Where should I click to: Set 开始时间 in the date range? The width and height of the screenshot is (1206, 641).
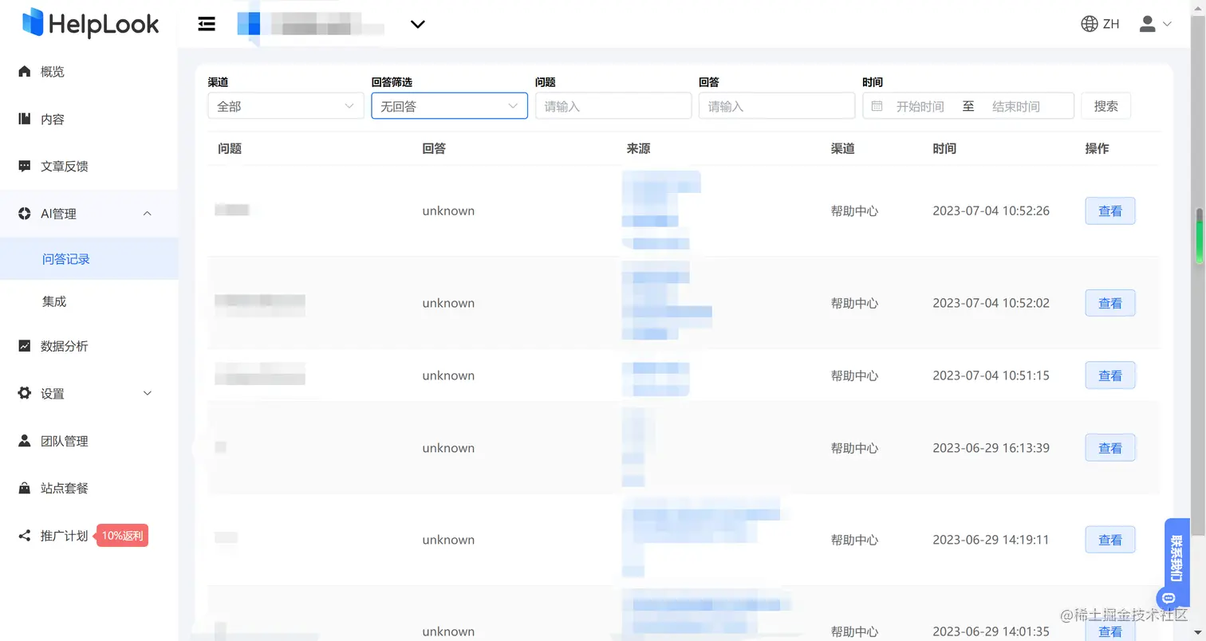click(920, 106)
